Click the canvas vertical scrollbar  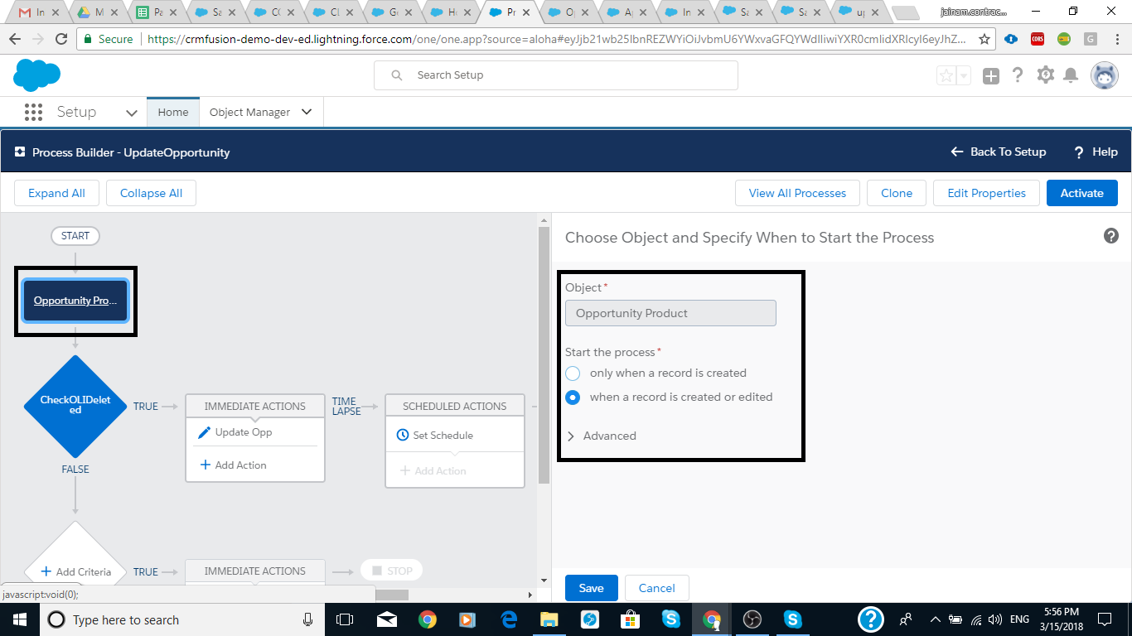coord(544,356)
